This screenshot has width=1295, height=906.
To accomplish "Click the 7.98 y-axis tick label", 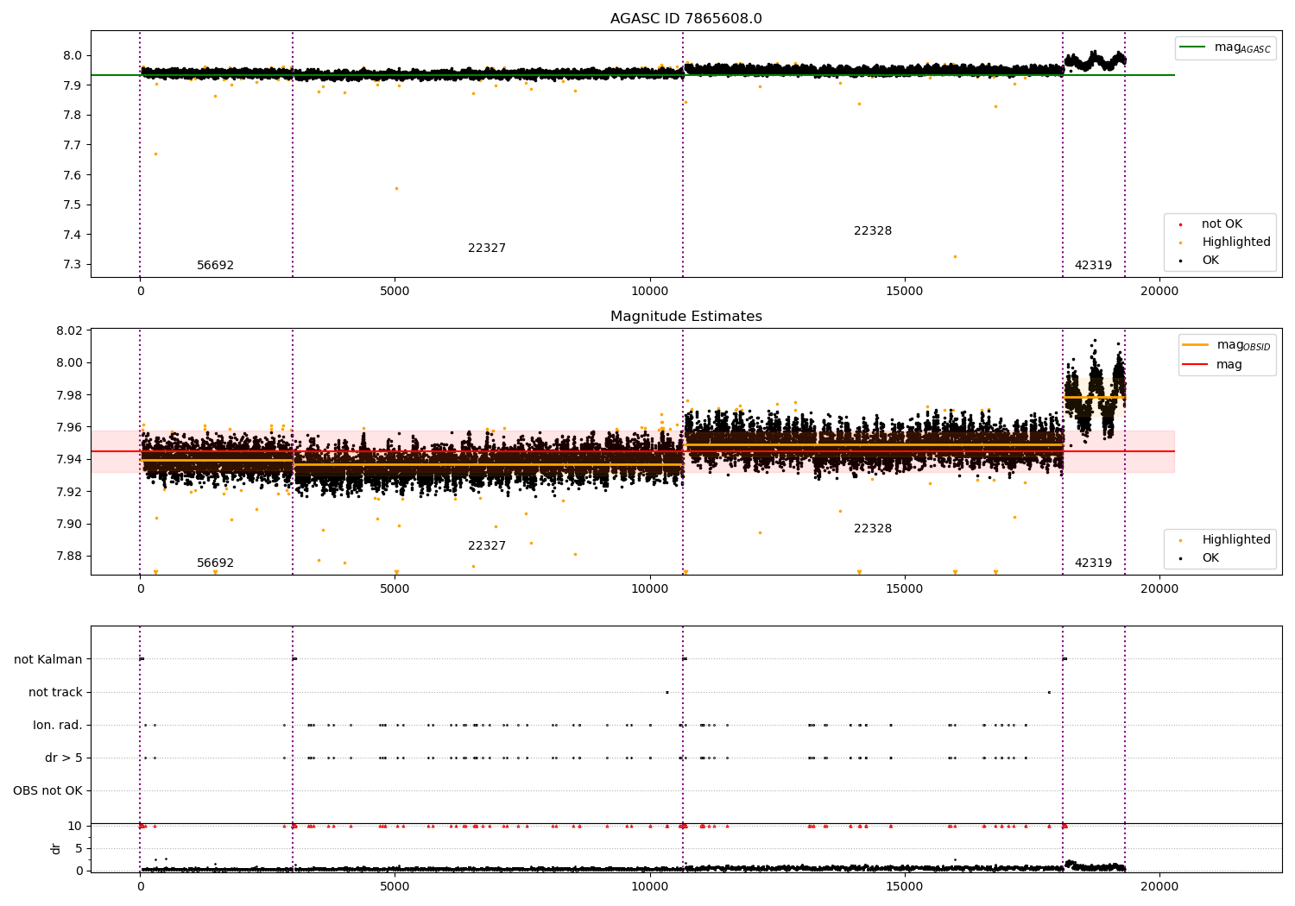I will [69, 395].
